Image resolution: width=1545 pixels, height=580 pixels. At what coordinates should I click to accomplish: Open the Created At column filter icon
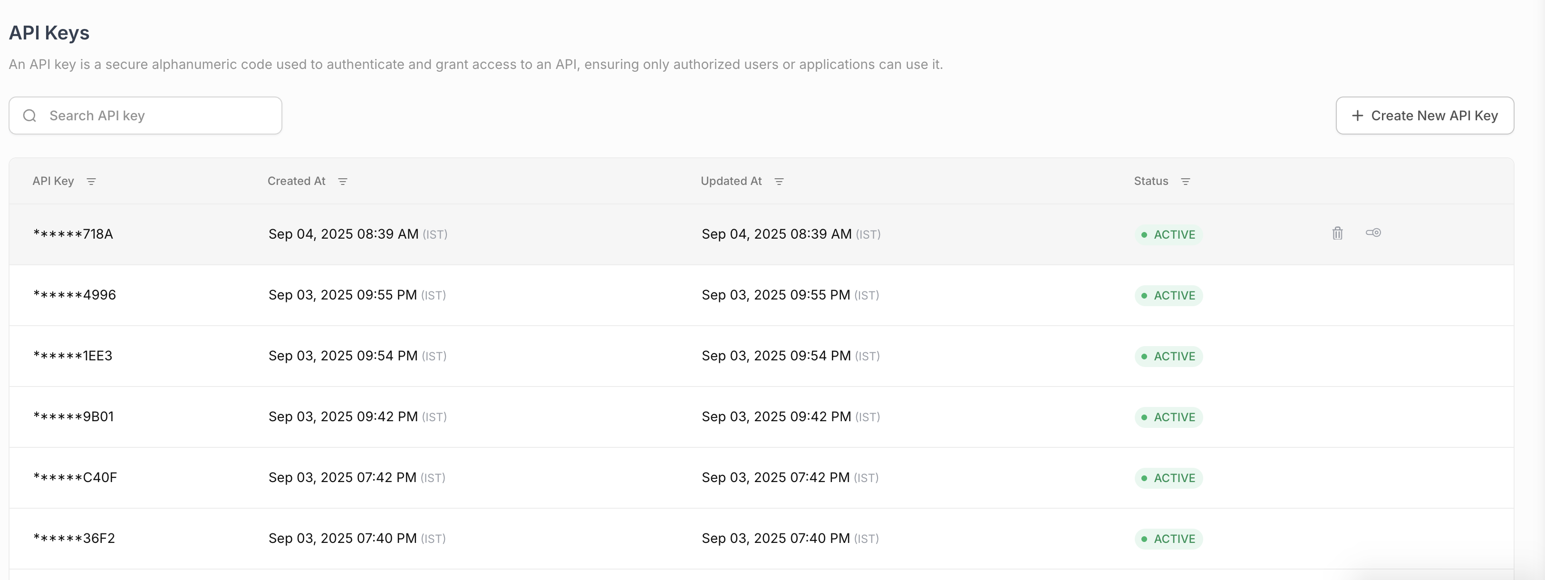[342, 181]
